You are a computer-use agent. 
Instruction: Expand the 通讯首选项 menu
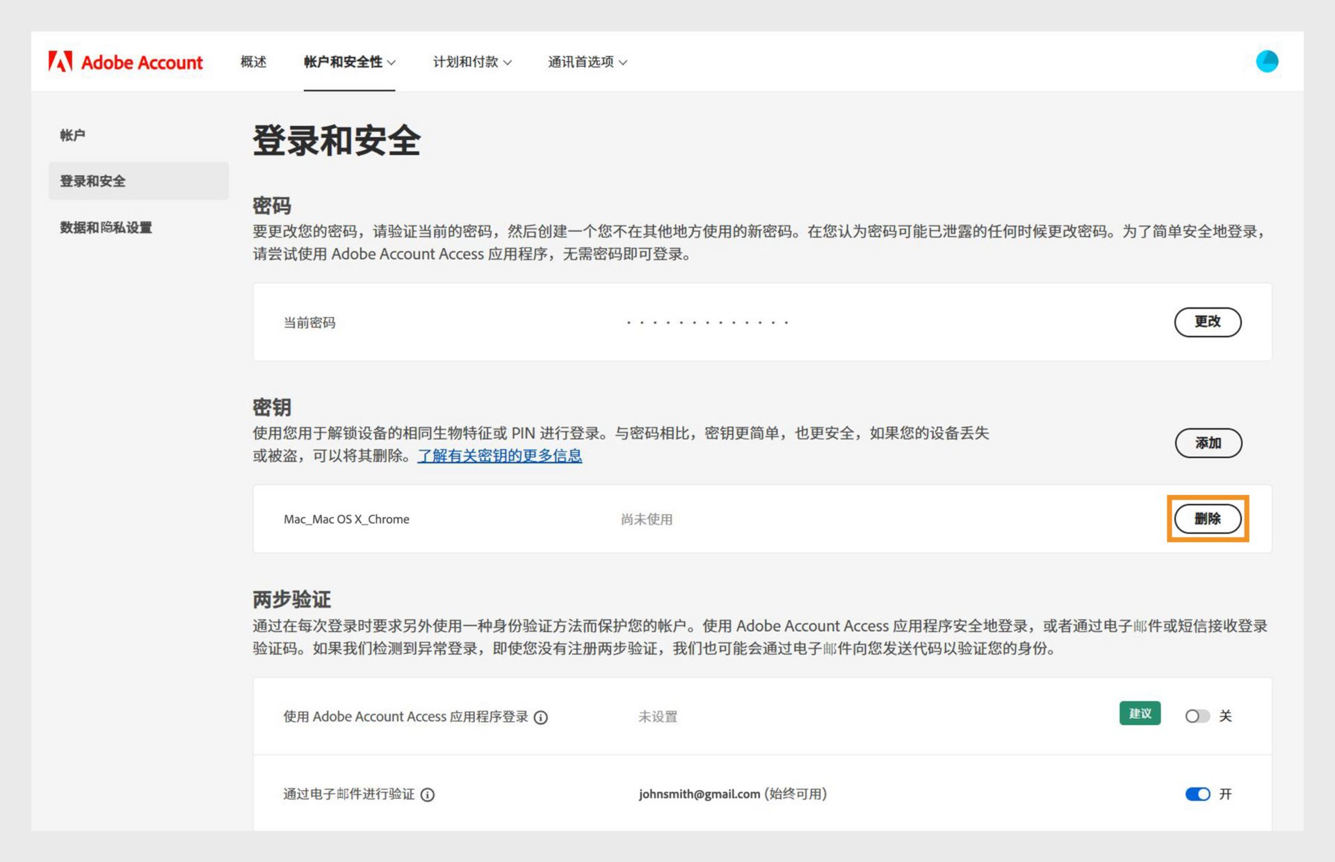[587, 62]
